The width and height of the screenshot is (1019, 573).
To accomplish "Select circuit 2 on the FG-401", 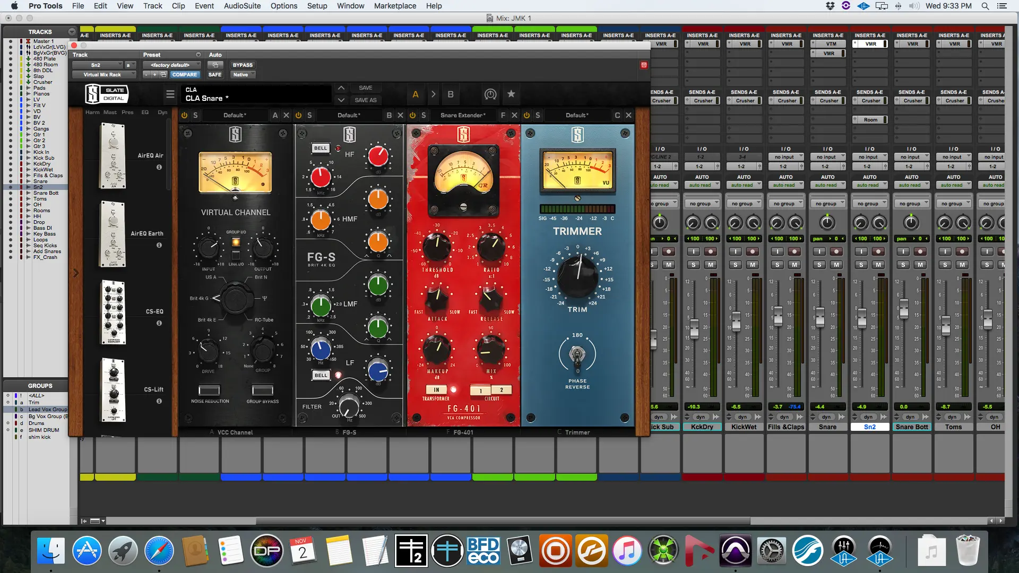I will (x=501, y=390).
